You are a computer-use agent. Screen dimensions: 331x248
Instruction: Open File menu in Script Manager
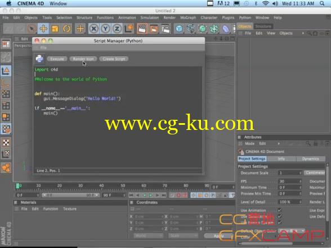coord(43,48)
